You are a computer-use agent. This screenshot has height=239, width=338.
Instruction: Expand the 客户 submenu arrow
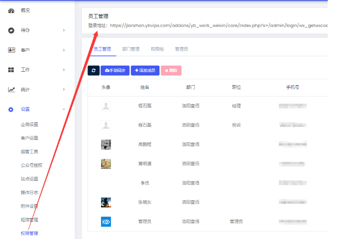coord(64,50)
